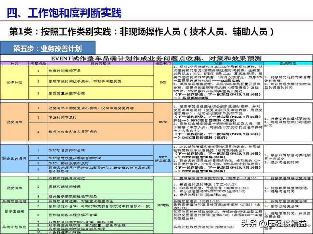Select the 第五步：业务改善计划 blue banner
This screenshot has height=234, width=313.
(x=48, y=49)
